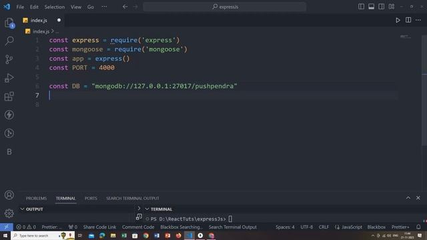Click Prettier entry at status bar right

click(400, 227)
